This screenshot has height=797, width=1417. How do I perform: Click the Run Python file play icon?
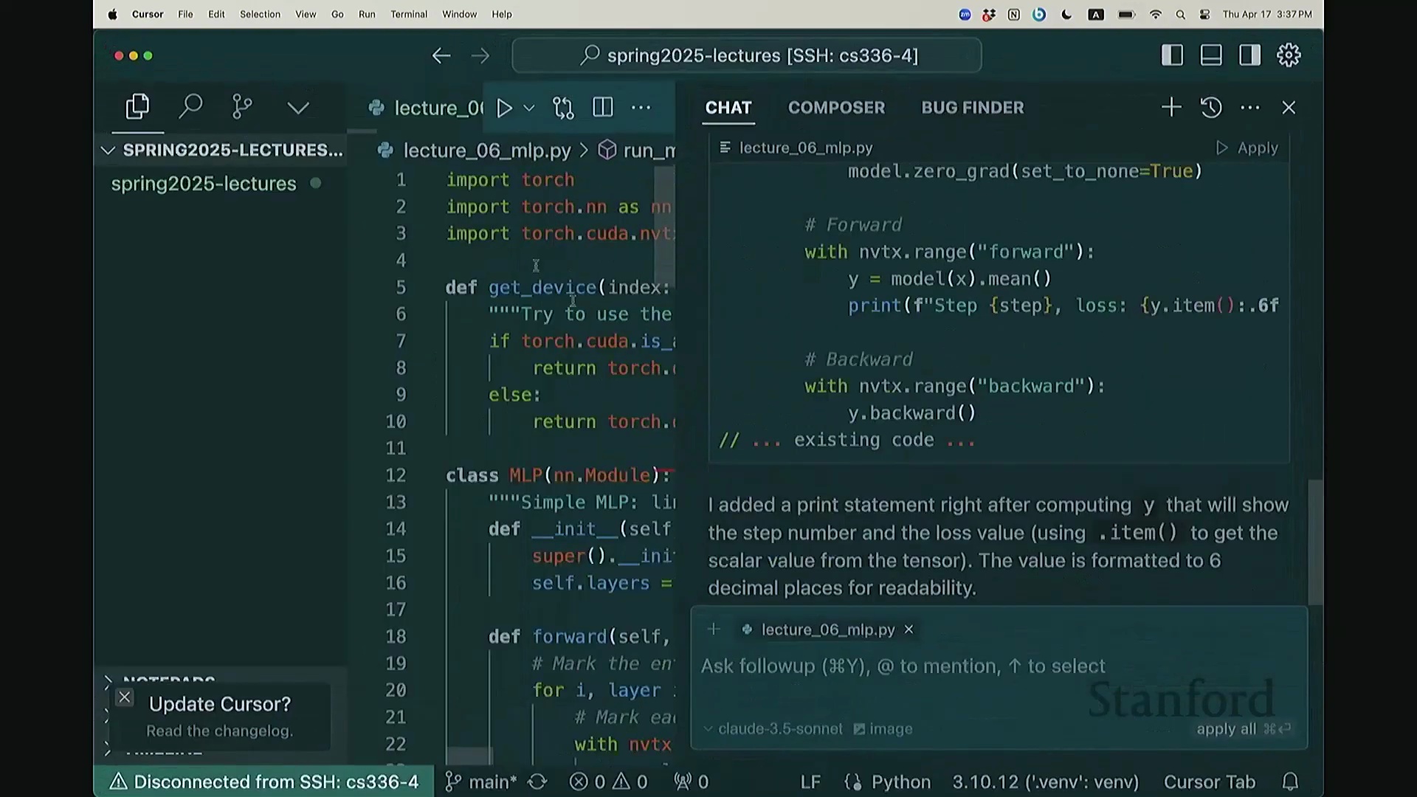[505, 108]
